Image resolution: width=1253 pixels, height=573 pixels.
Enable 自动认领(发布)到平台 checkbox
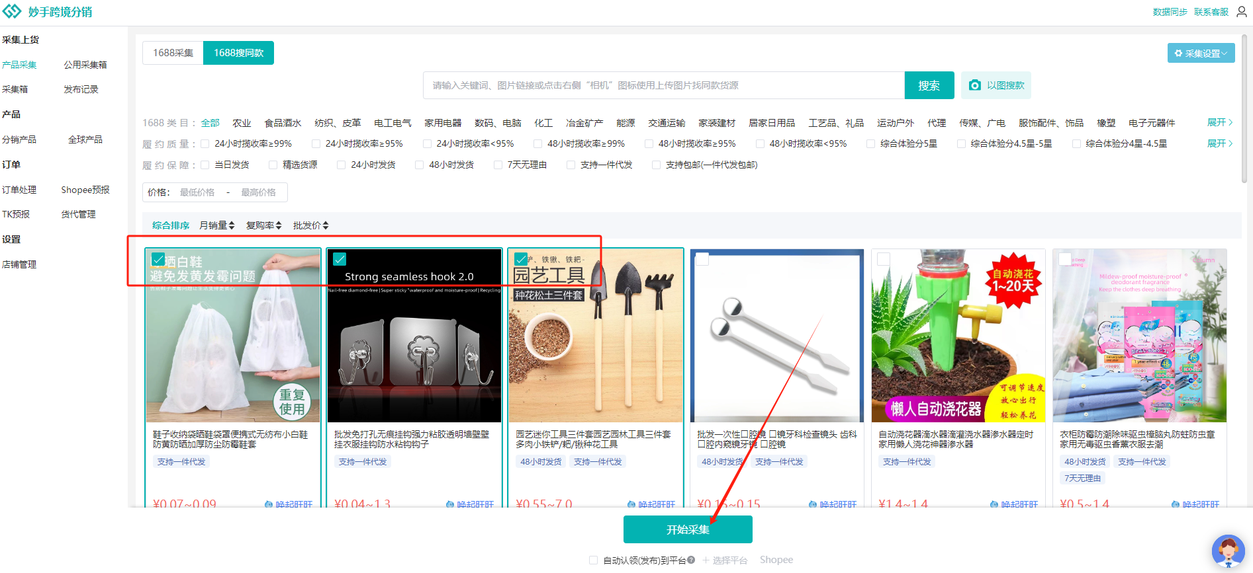[593, 560]
